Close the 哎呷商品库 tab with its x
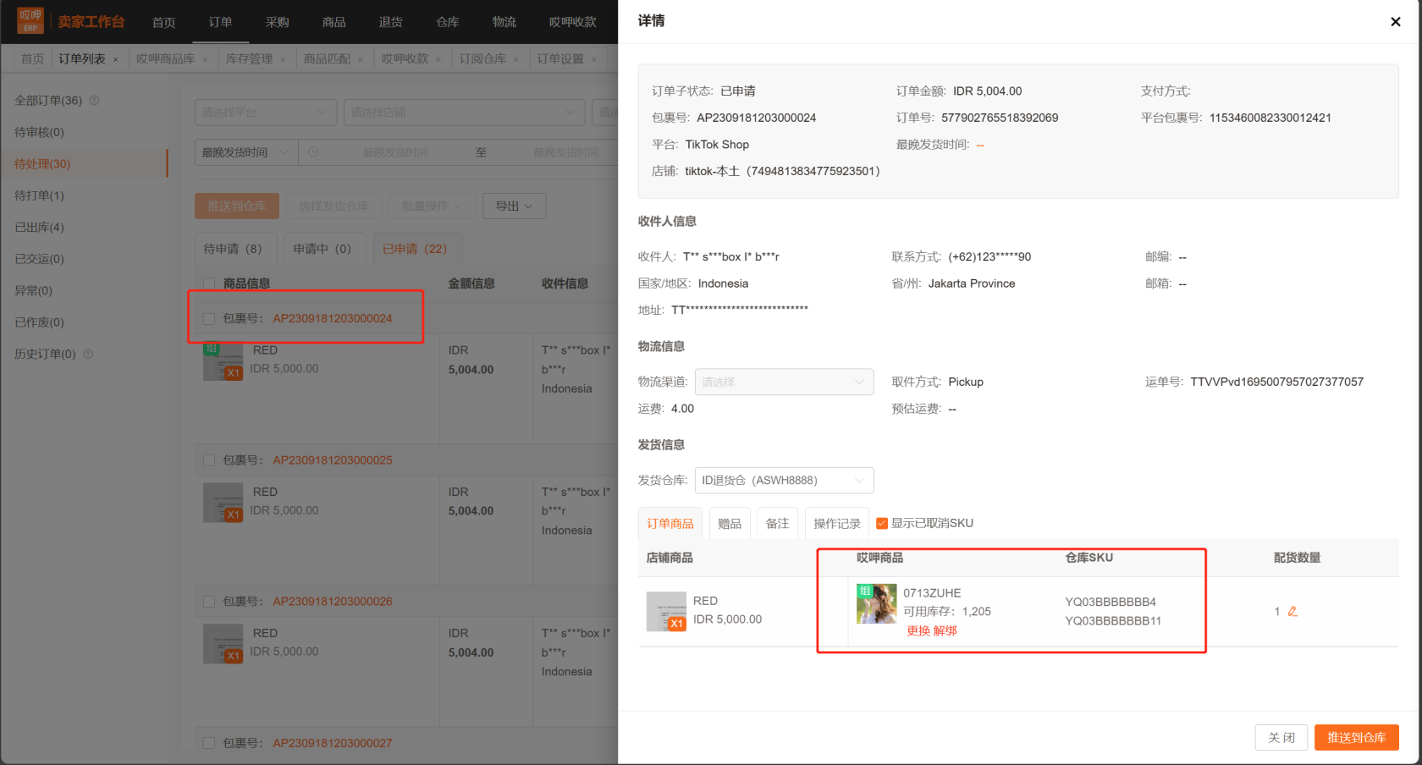The image size is (1422, 765). 205,59
